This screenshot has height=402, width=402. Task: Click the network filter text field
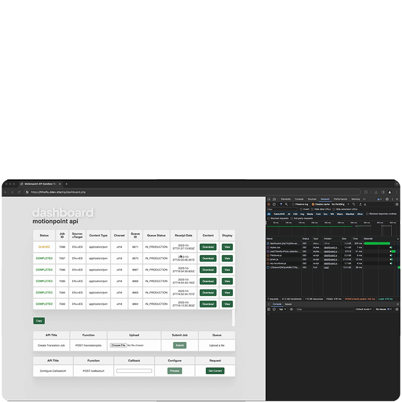click(282, 209)
